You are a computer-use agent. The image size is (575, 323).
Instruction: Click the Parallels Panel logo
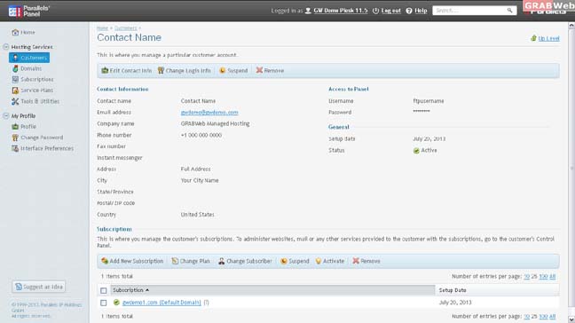point(29,11)
